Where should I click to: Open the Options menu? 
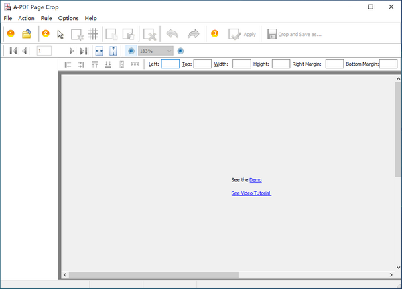pos(68,18)
